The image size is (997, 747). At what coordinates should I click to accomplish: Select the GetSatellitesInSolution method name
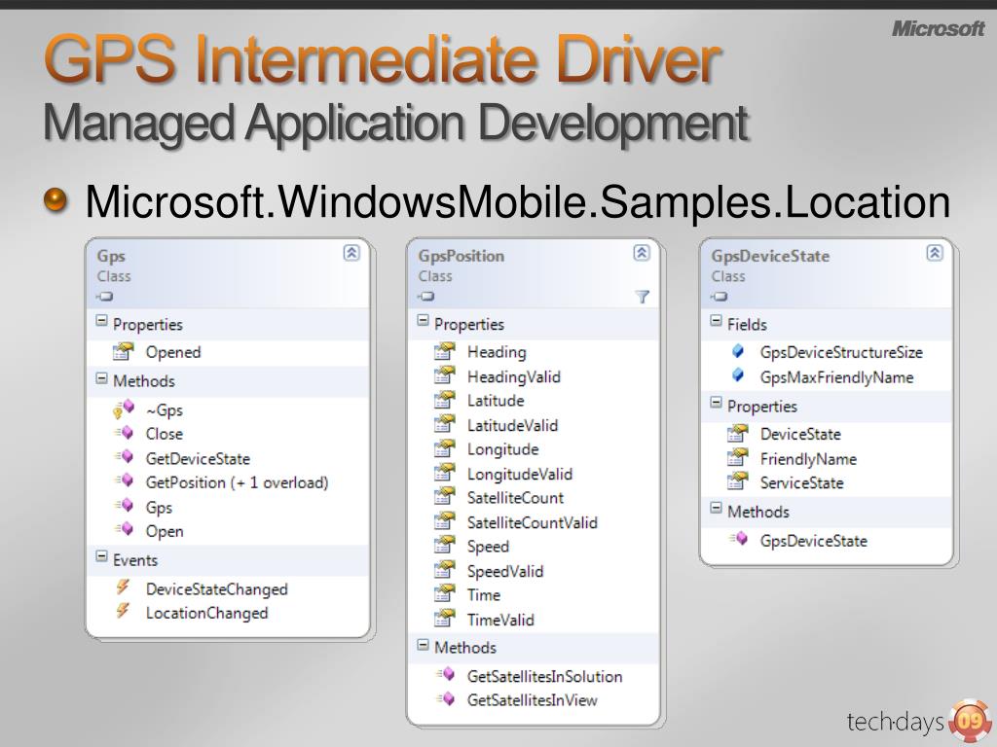[x=545, y=676]
